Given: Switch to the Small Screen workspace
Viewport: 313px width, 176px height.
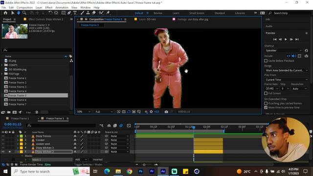Looking at the screenshot, I should [197, 13].
